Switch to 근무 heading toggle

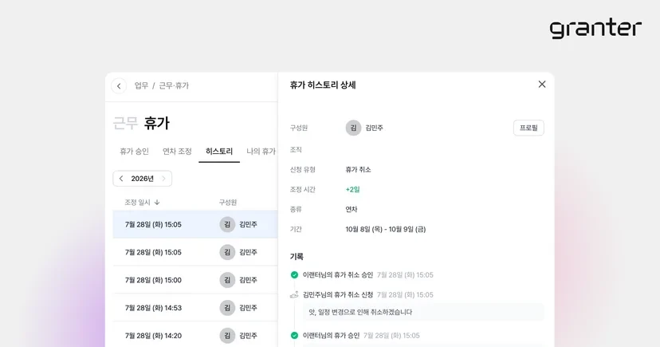tap(125, 124)
